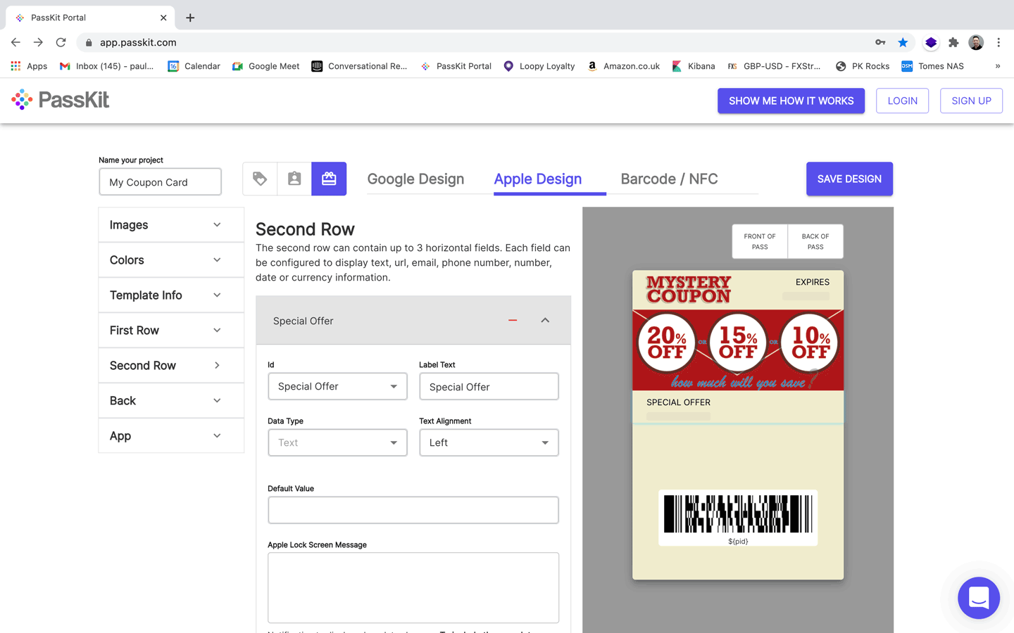Open the Loopy Loyalty bookmark
Screen dimensions: 1014x633
(539, 66)
